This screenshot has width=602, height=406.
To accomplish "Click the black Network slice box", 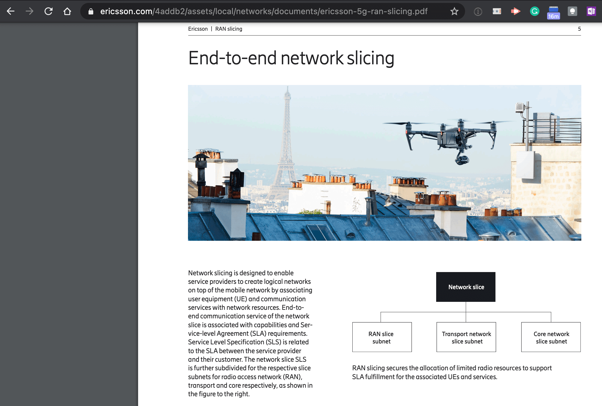I will [466, 287].
